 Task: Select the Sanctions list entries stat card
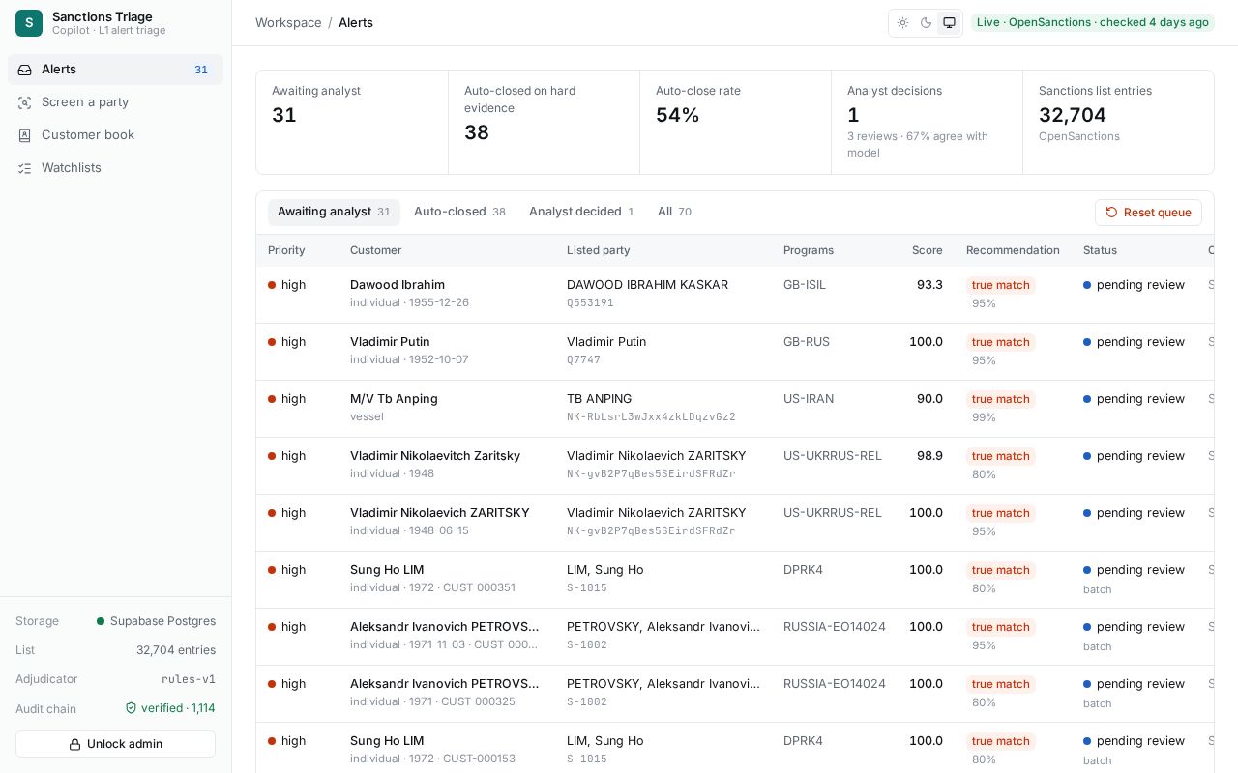pos(1118,122)
